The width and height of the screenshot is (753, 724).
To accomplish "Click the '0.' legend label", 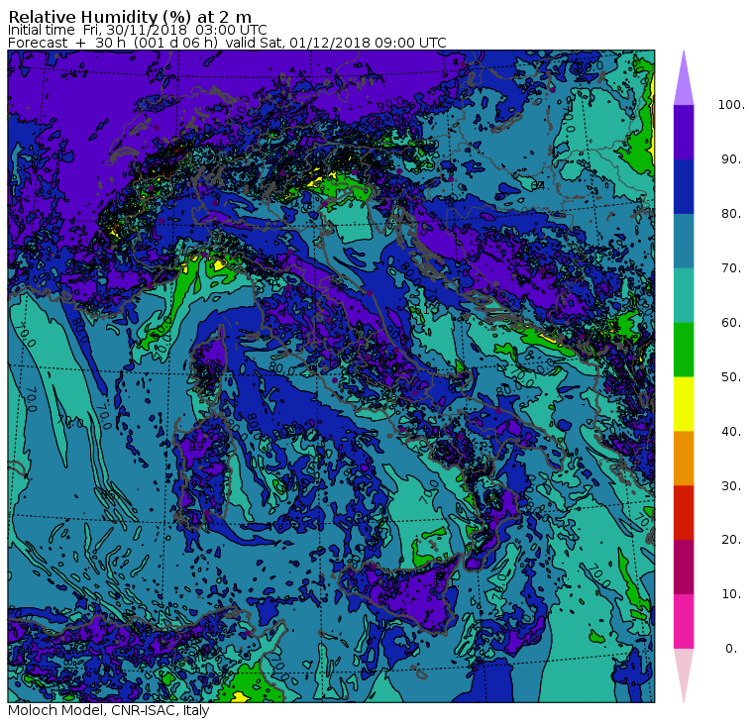I will (x=731, y=649).
